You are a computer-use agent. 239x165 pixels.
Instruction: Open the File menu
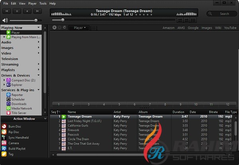click(6, 3)
